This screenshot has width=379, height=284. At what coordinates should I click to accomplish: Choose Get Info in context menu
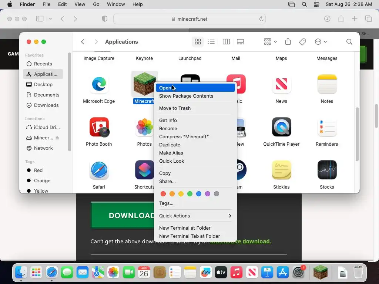(x=195, y=120)
